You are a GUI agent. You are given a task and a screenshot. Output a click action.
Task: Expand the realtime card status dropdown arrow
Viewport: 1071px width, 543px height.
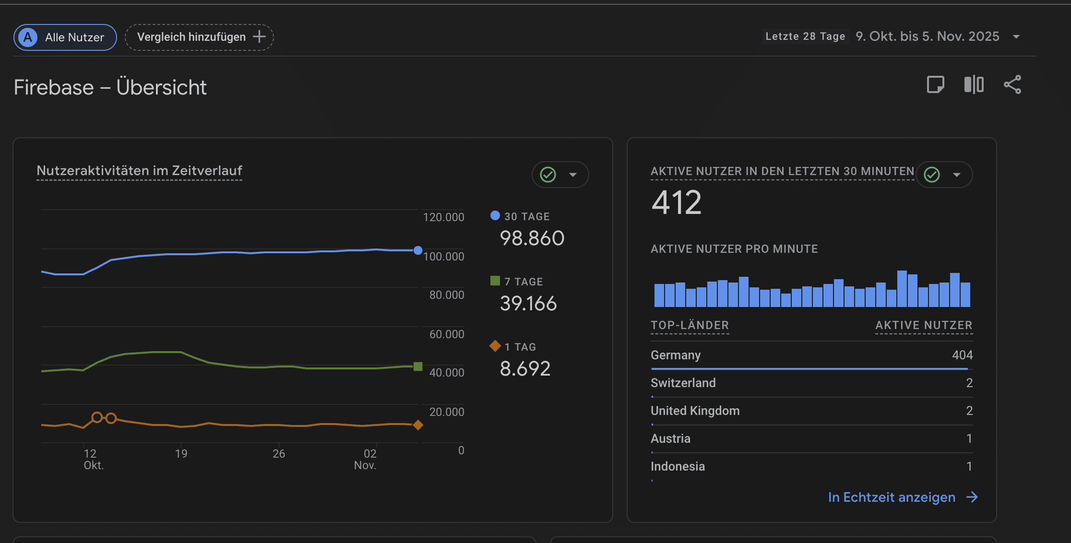pyautogui.click(x=957, y=175)
